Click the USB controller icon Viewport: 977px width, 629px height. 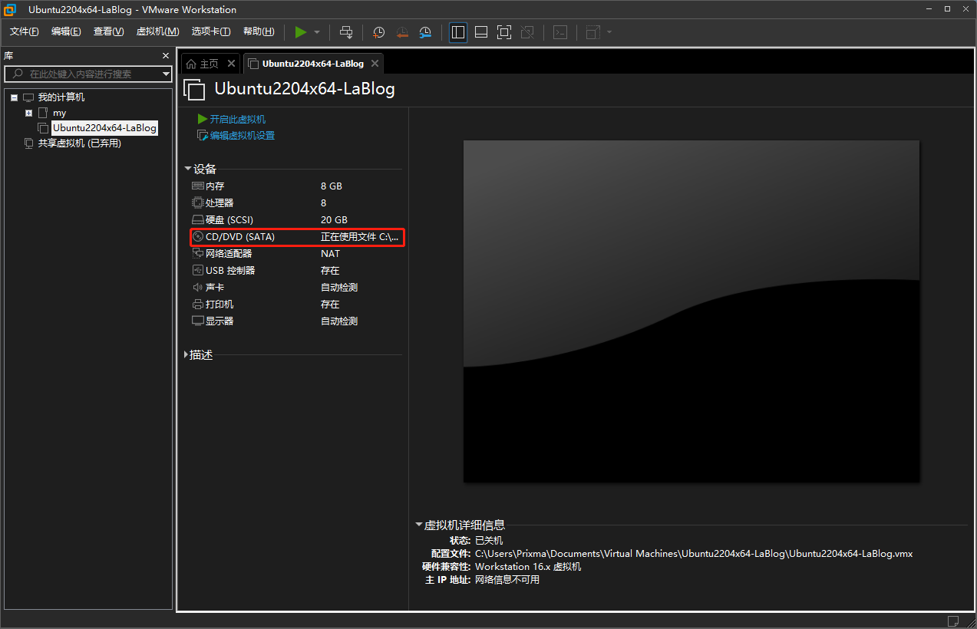197,271
